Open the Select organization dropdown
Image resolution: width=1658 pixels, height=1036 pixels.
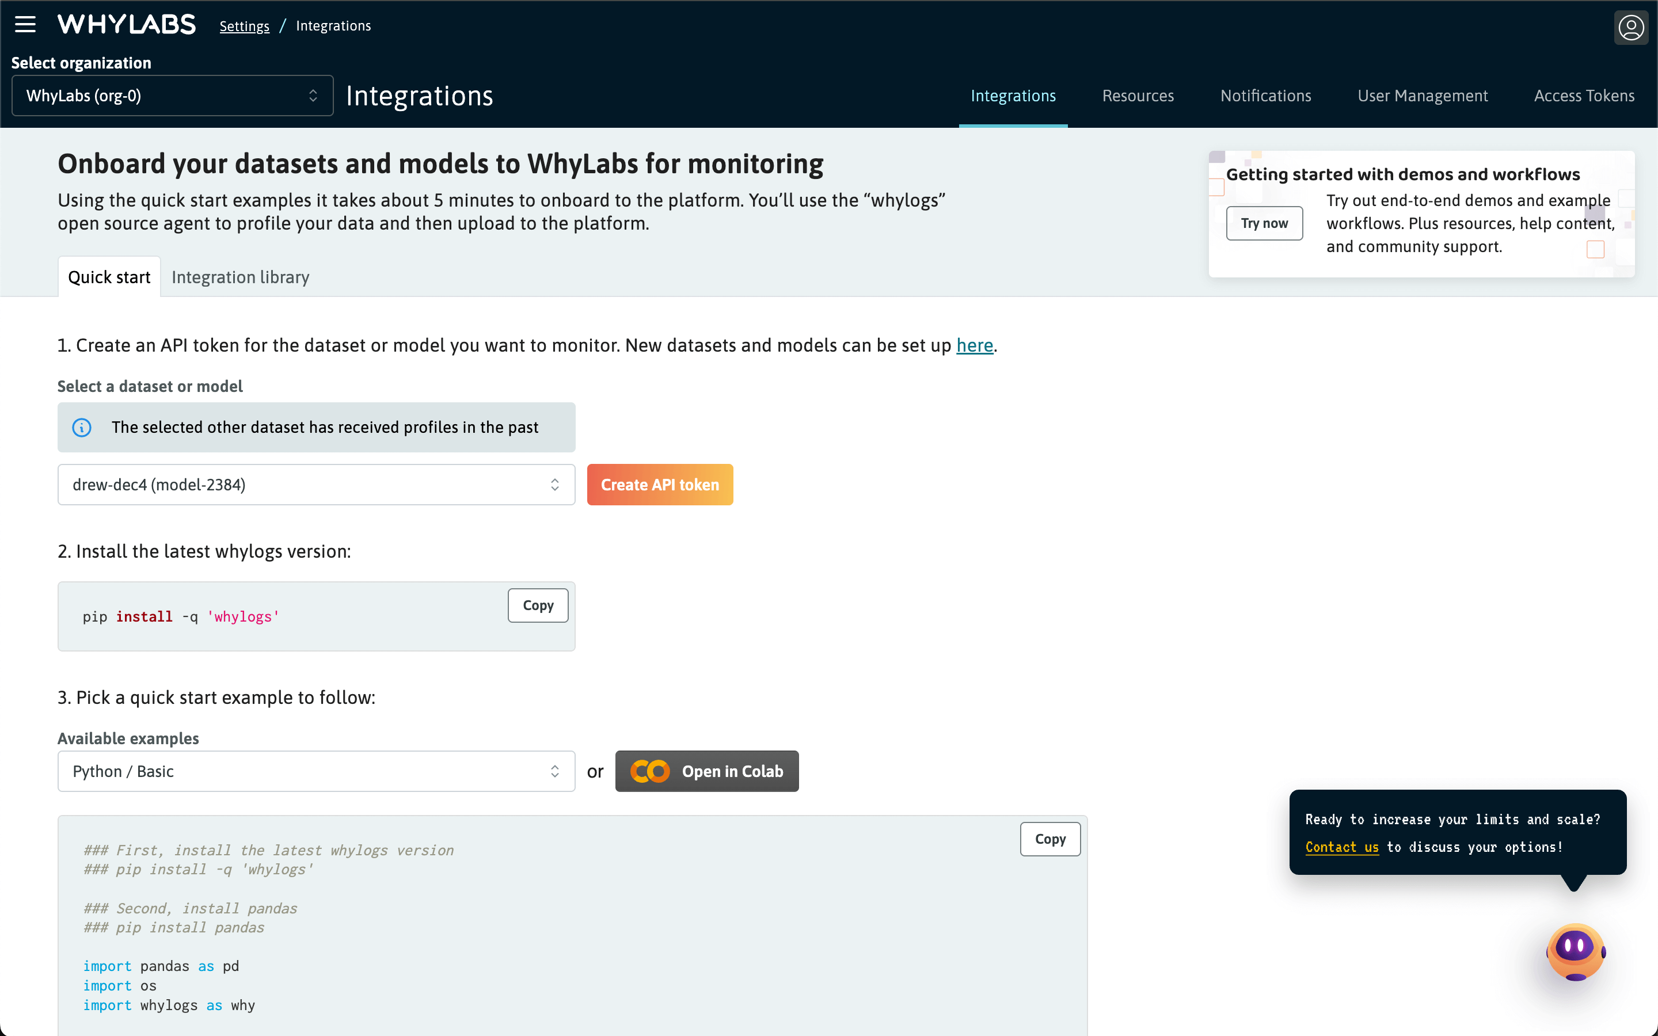pyautogui.click(x=172, y=94)
